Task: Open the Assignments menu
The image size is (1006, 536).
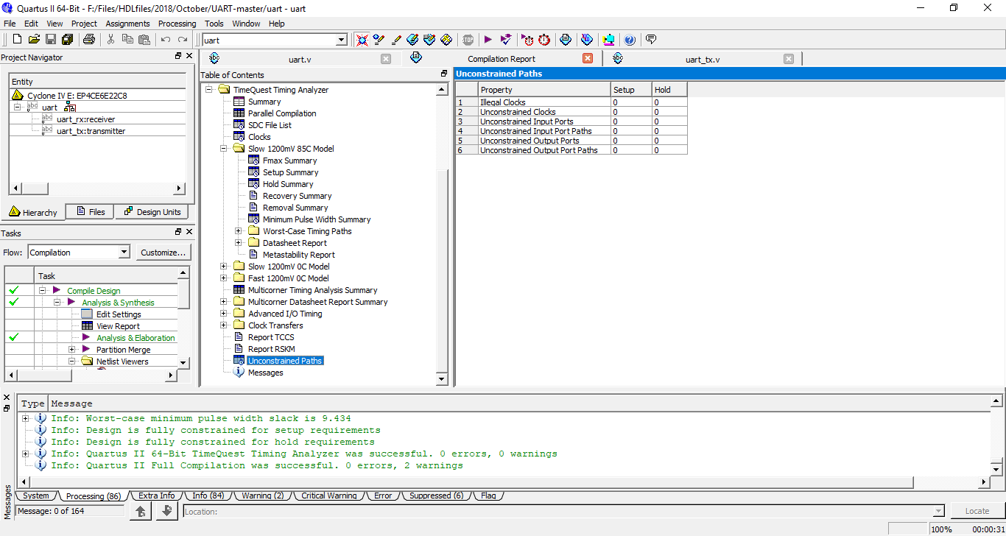Action: [x=127, y=24]
